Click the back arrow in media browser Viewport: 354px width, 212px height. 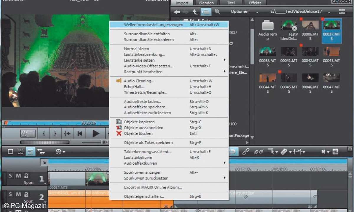(177, 12)
